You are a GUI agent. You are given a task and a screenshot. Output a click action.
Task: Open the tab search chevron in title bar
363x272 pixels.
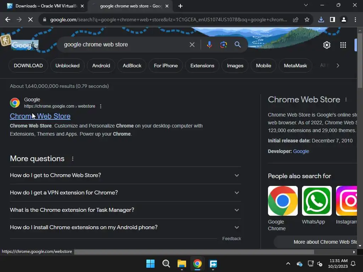306,5
